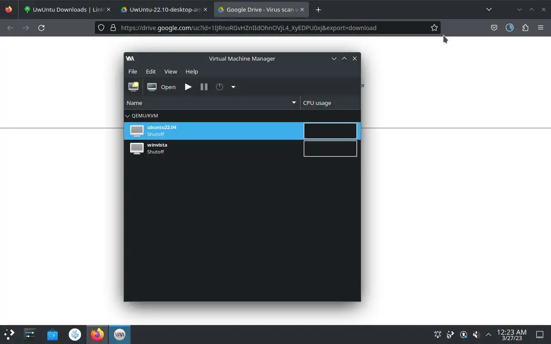
Task: Click the Create new virtual machine icon
Action: click(133, 86)
